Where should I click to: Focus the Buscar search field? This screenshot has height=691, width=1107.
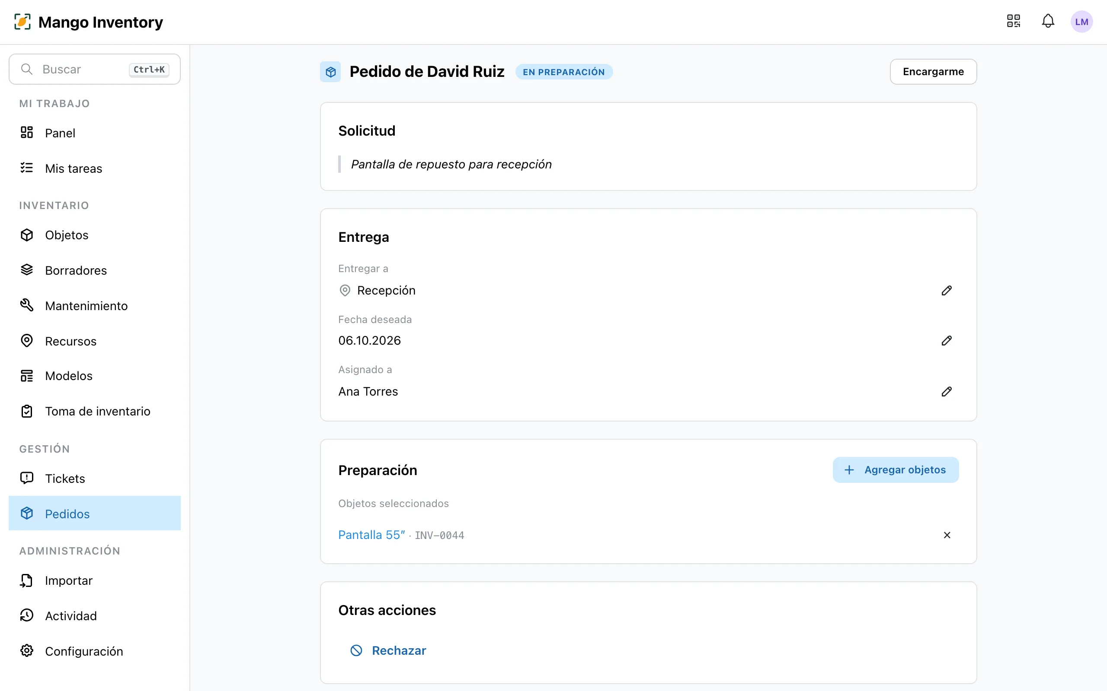pyautogui.click(x=95, y=69)
